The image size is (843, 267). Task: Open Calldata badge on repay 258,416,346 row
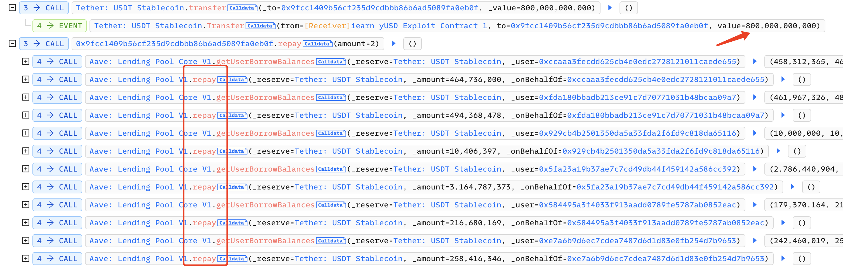(x=232, y=259)
